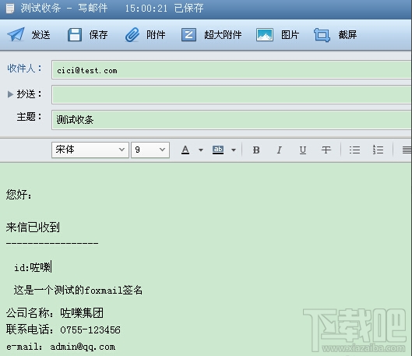
Task: Apply the text highlight color
Action: click(218, 150)
